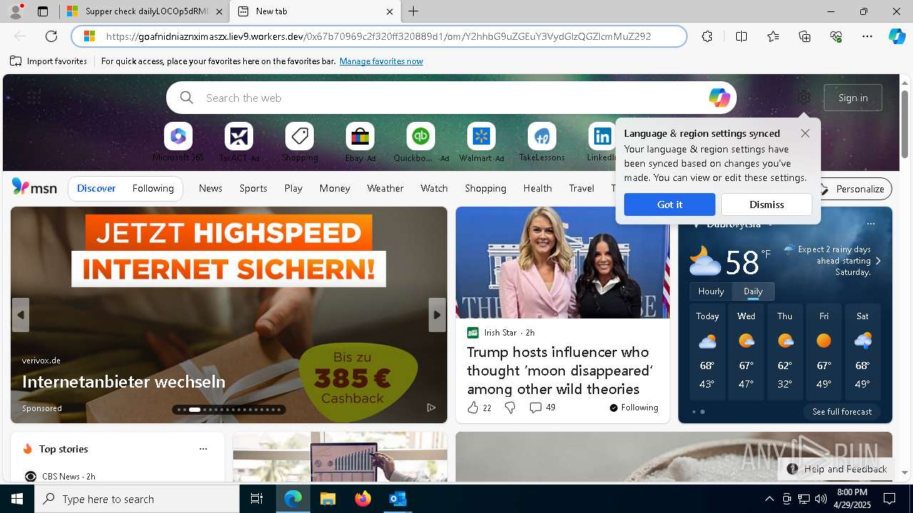The image size is (913, 513).
Task: Show hidden system tray icons
Action: pyautogui.click(x=769, y=499)
